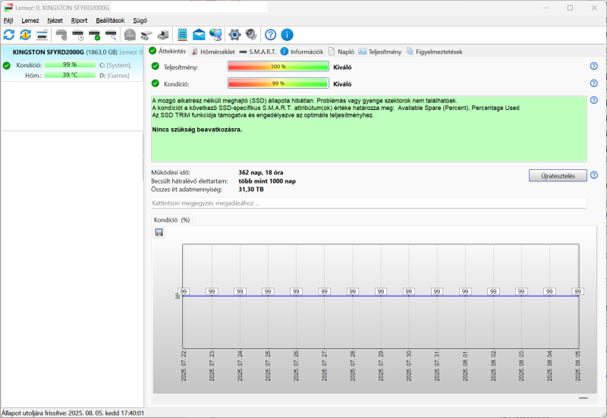Save chart with floppy disk icon
The image size is (607, 418).
(159, 232)
